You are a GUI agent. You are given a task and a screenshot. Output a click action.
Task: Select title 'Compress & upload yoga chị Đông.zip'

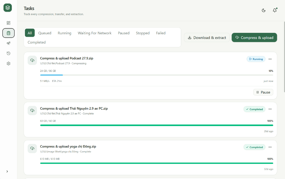click(x=68, y=146)
